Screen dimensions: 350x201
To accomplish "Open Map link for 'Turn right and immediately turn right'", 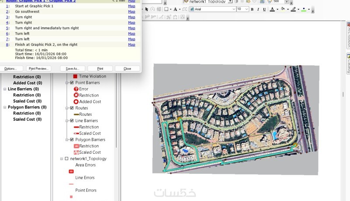I will click(132, 28).
